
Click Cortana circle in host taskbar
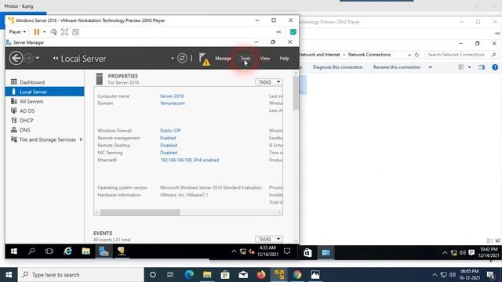pyautogui.click(x=153, y=275)
